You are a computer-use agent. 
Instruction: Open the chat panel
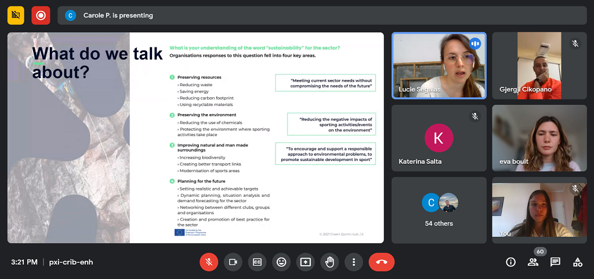pos(555,262)
